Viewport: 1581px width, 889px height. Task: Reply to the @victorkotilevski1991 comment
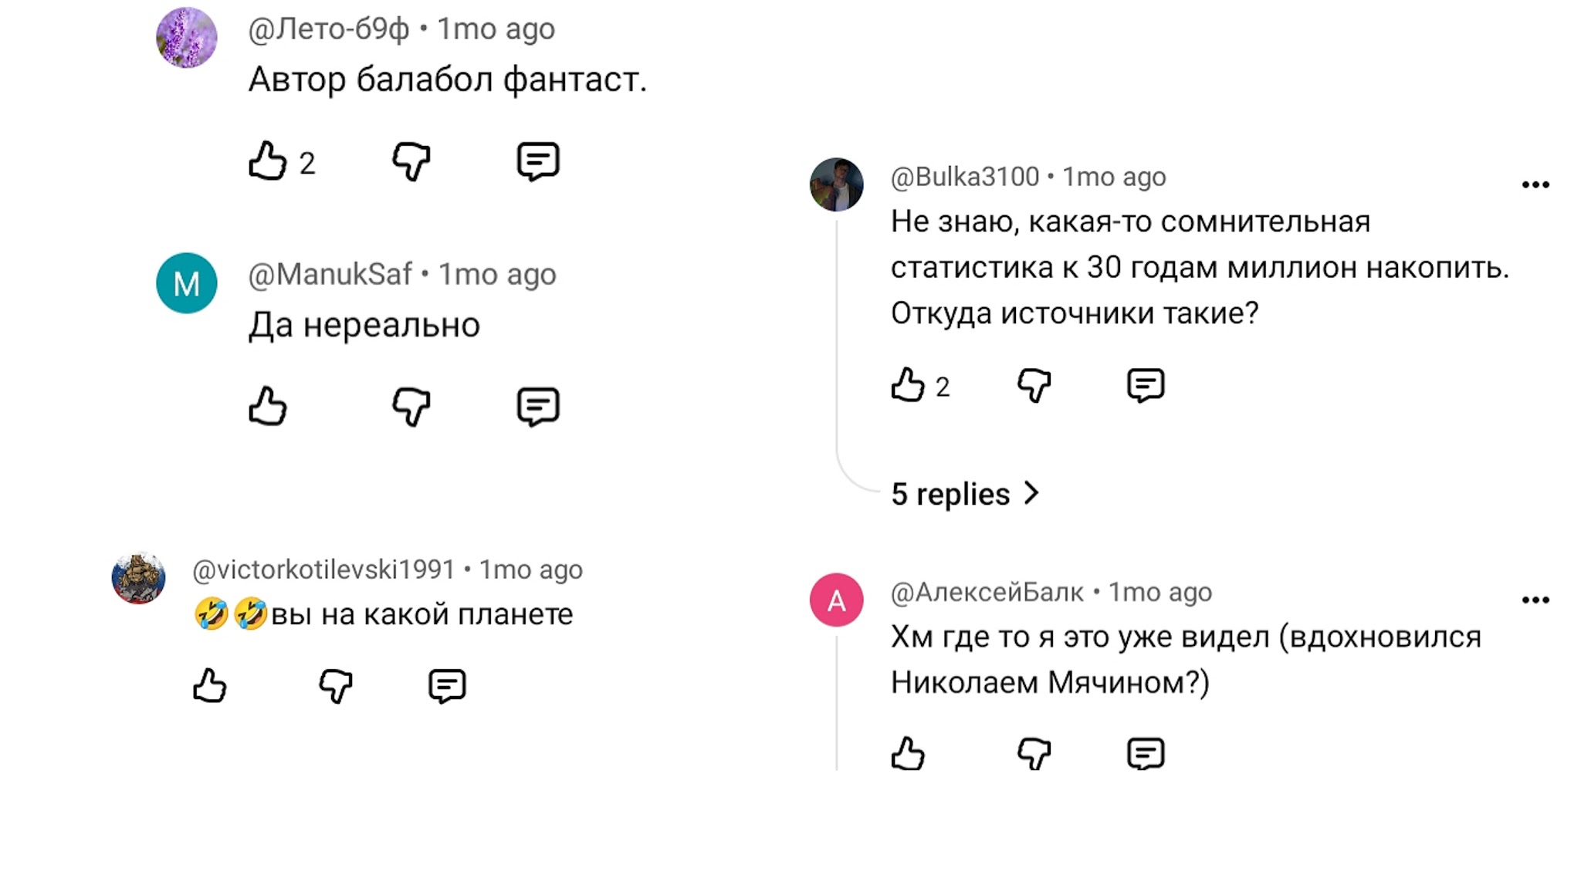coord(447,685)
